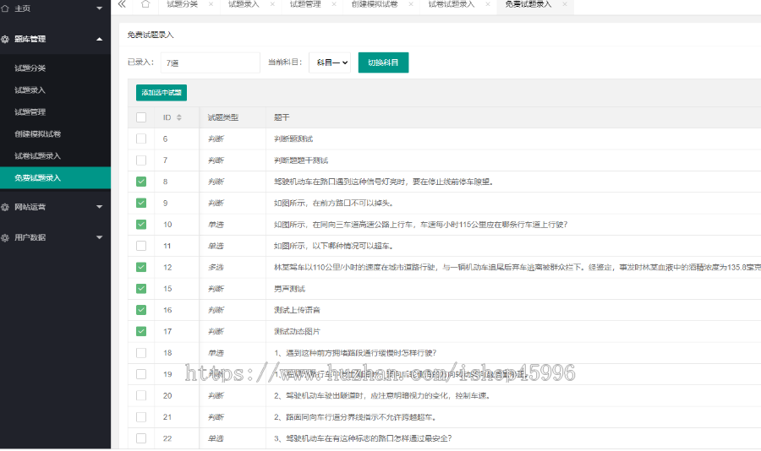Click the home icon beside 主页
This screenshot has width=761, height=451.
click(x=5, y=8)
